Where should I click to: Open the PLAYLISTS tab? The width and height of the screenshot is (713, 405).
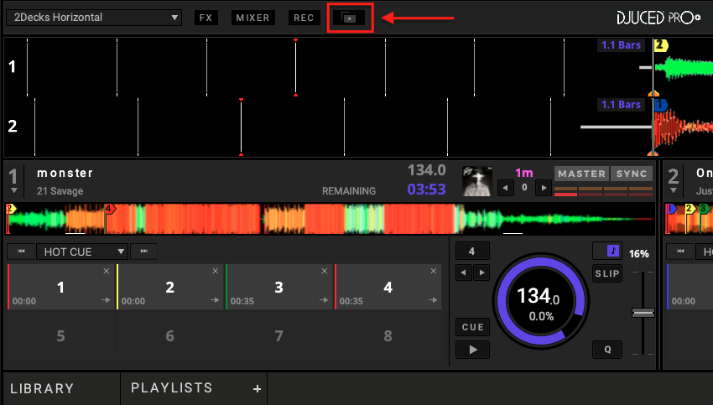[x=172, y=388]
